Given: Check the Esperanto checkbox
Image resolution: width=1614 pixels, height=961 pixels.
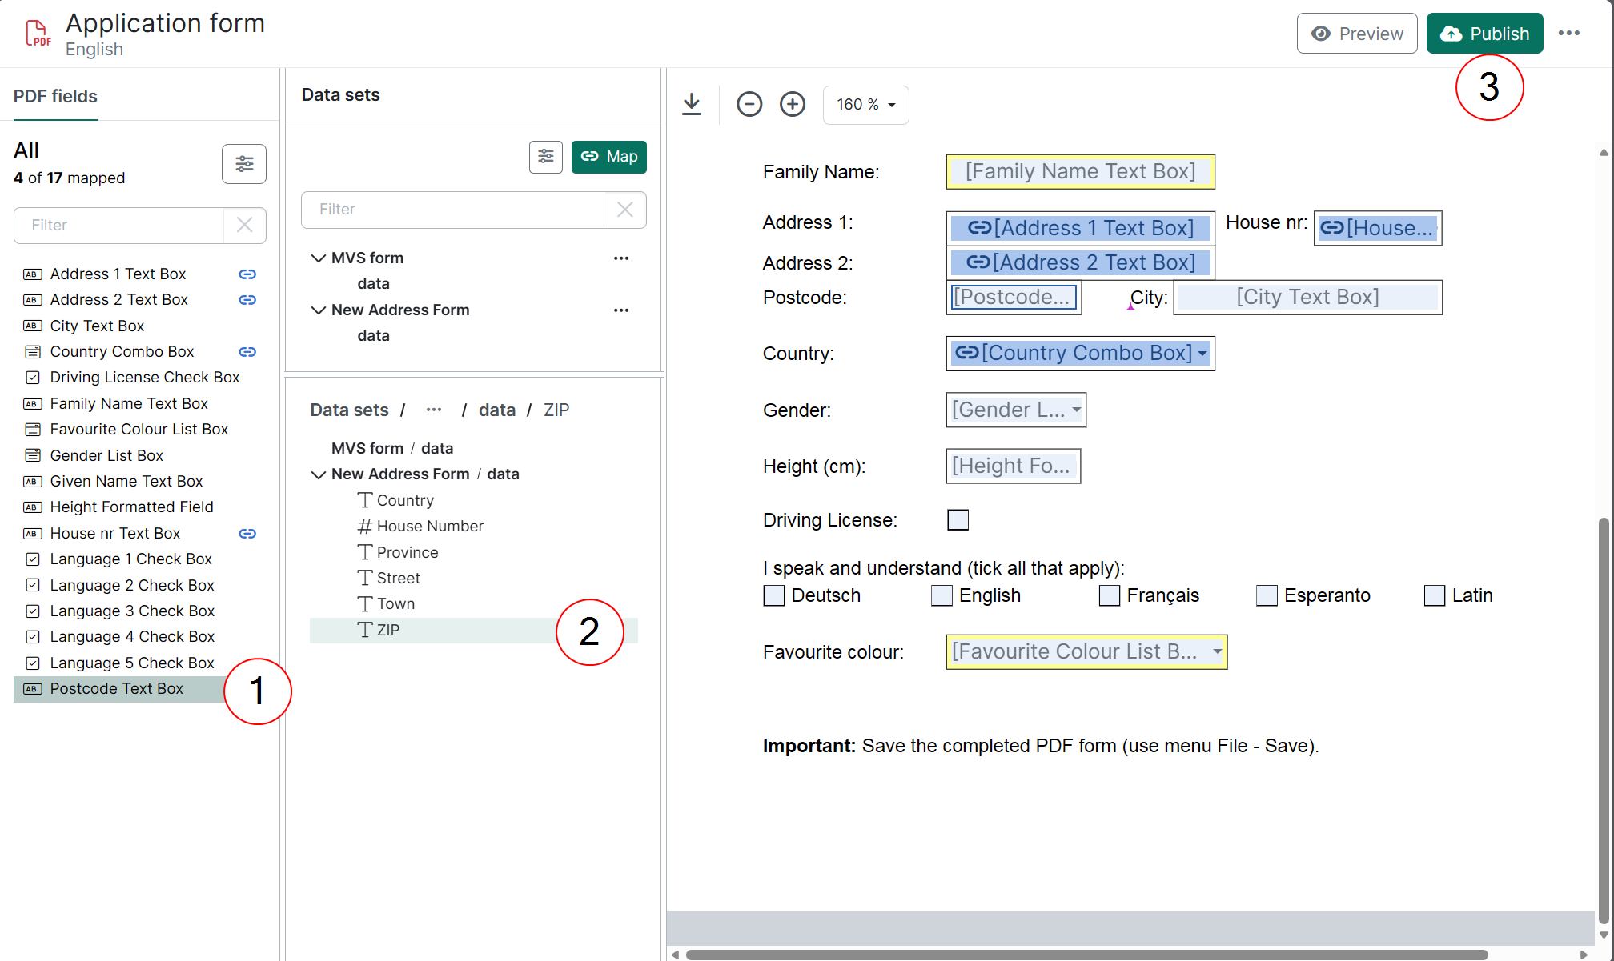Looking at the screenshot, I should point(1267,596).
